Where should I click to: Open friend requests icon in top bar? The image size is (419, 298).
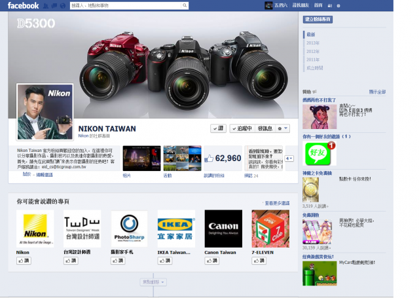tap(46, 6)
